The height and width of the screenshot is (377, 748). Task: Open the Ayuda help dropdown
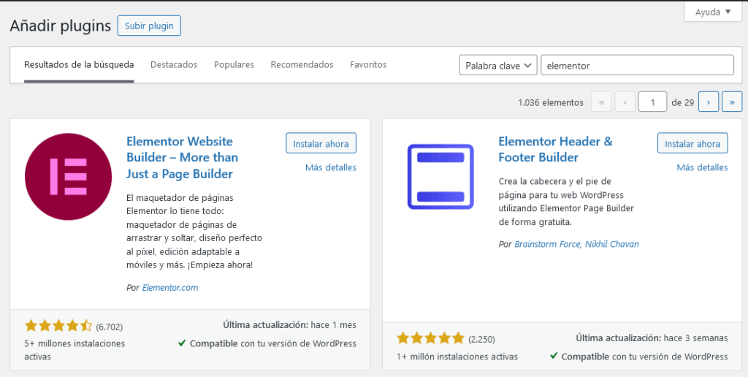coord(713,12)
